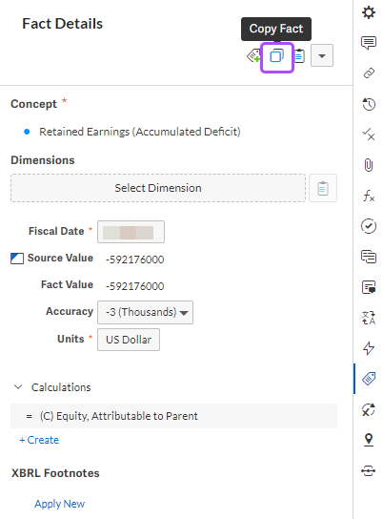383x519 pixels.
Task: Click the Copy Fact icon
Action: (277, 55)
